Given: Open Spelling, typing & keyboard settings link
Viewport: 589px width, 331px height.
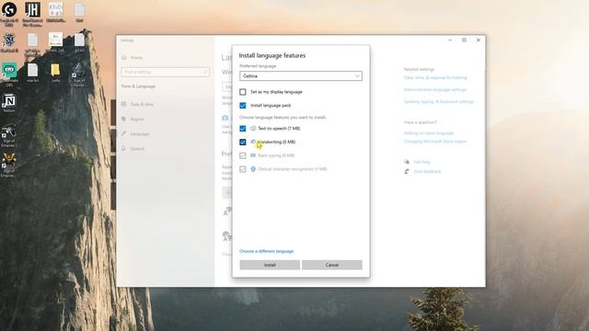Looking at the screenshot, I should click(x=439, y=102).
